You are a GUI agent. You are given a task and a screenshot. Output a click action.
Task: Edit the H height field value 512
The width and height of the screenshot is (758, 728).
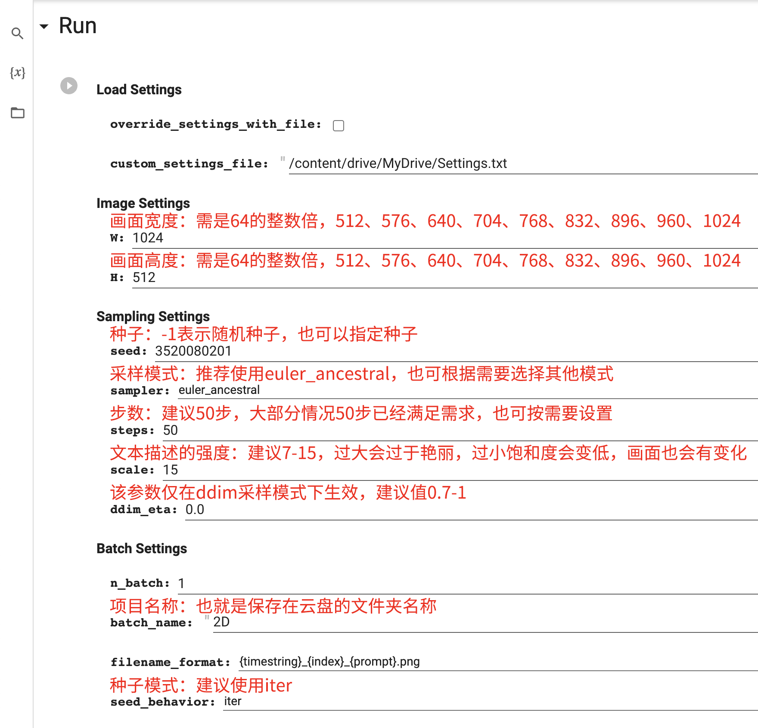pyautogui.click(x=444, y=278)
